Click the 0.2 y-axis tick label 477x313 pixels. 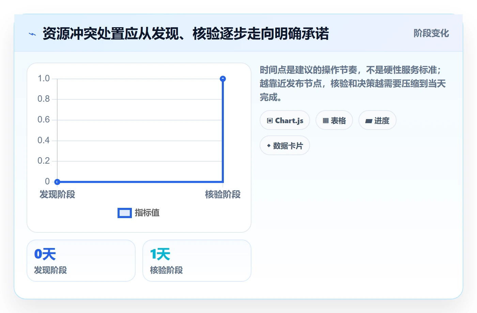[44, 161]
